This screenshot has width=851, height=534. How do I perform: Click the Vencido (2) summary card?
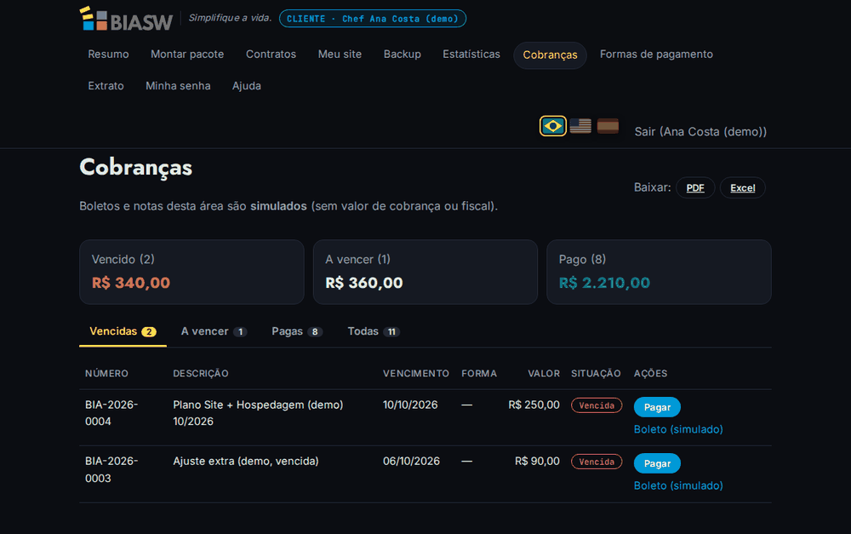coord(191,273)
